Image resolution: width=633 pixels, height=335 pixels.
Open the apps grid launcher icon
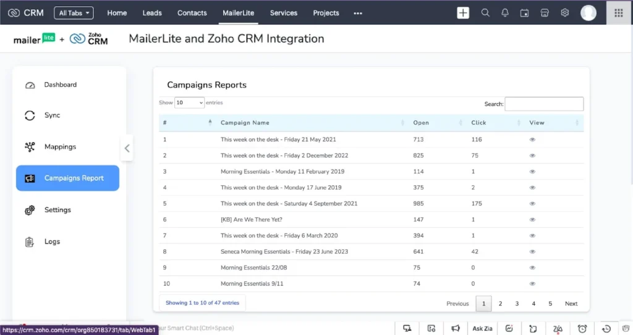click(x=618, y=13)
